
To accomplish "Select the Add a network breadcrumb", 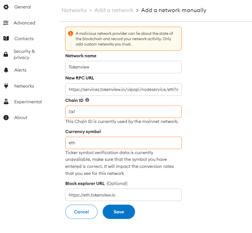I will click(114, 10).
